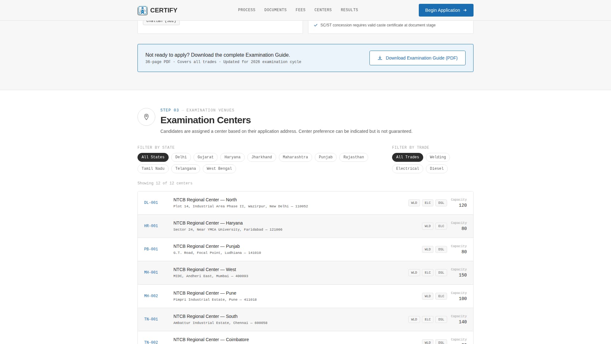
Task: Click the location pin icon
Action: tap(146, 117)
